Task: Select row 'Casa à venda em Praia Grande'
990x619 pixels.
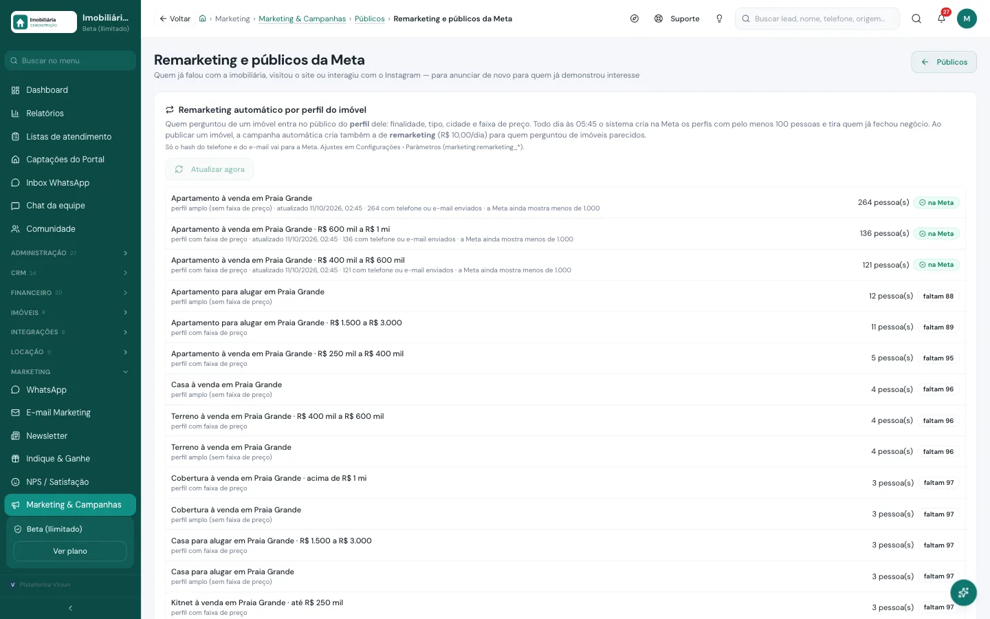Action: click(565, 389)
